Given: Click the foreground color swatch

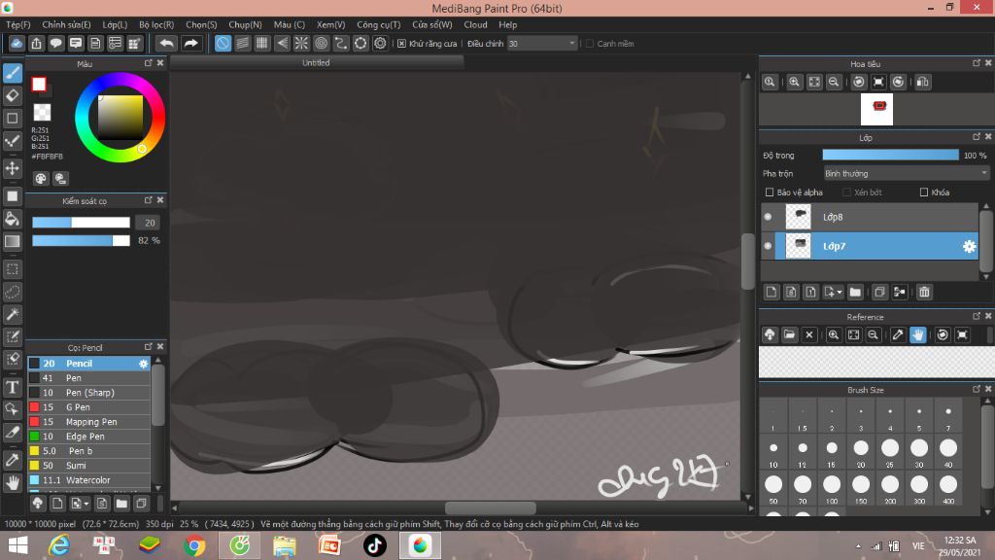Looking at the screenshot, I should point(39,85).
